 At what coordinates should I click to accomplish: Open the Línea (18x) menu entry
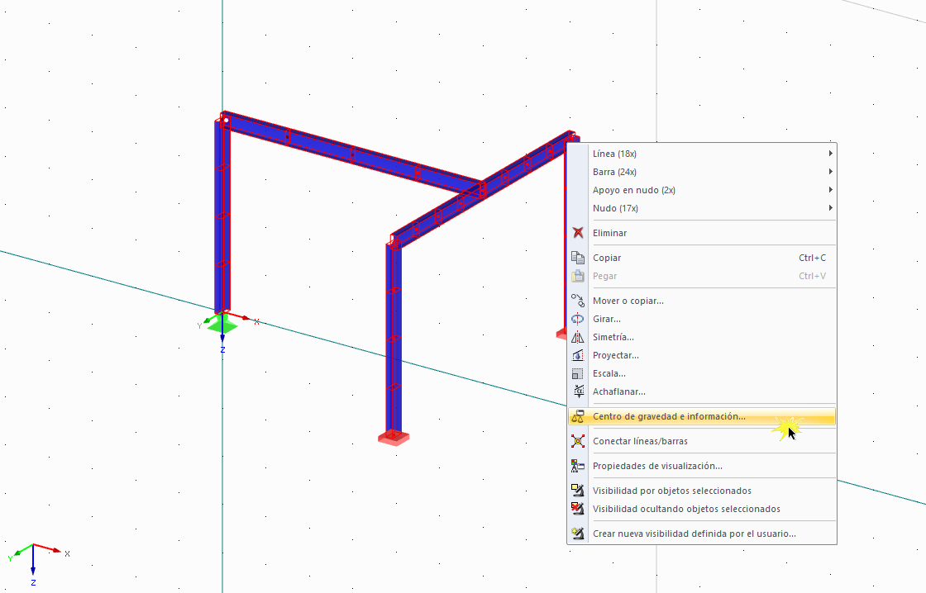(x=702, y=154)
